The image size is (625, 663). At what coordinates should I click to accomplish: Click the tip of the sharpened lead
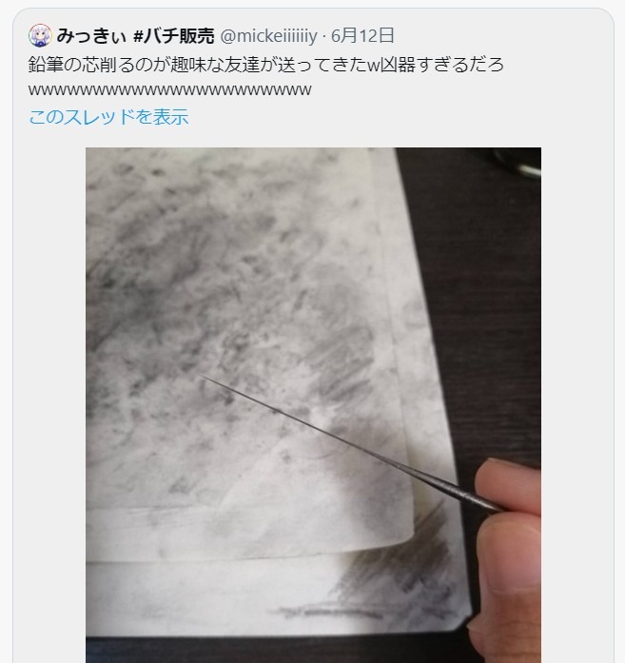click(203, 377)
